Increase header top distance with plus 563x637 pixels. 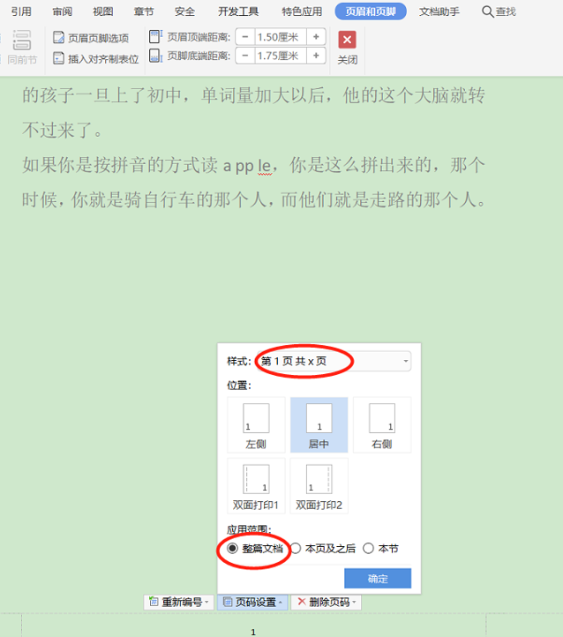pyautogui.click(x=316, y=37)
